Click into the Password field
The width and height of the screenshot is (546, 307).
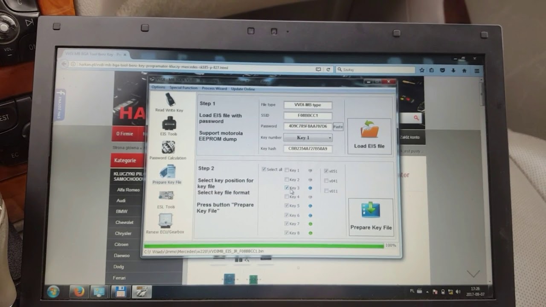pyautogui.click(x=308, y=126)
